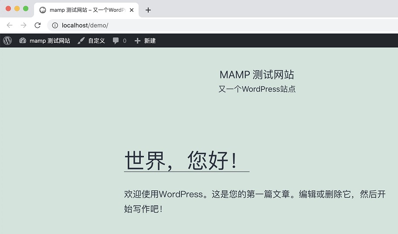
Task: Click the yellow minimize window button
Action: 17,9
